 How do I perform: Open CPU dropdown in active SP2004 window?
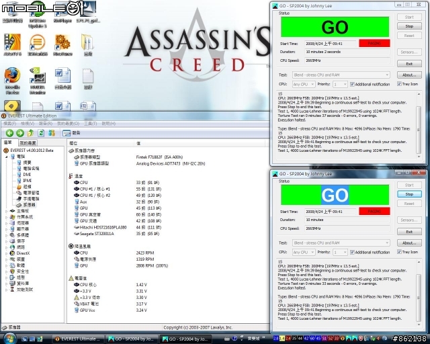(303, 252)
